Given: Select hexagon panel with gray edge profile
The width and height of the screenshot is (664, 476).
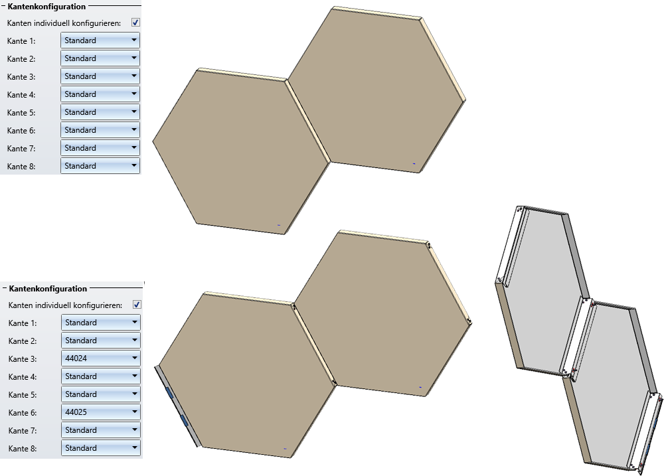Looking at the screenshot, I should 246,375.
